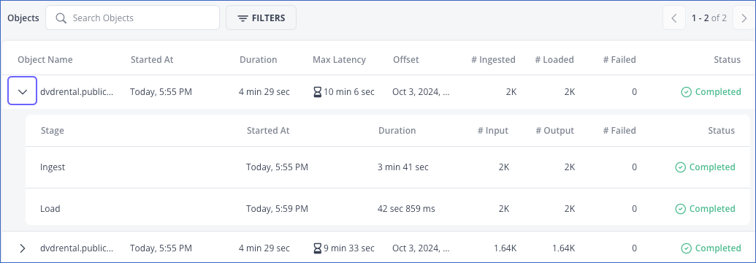The width and height of the screenshot is (756, 263).
Task: Click hourglass icon next to 9 min 33 sec
Action: (x=317, y=248)
